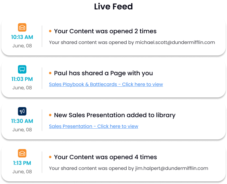Click orange dot beside 'opened 4 times'
This screenshot has width=227, height=184.
pos(50,157)
